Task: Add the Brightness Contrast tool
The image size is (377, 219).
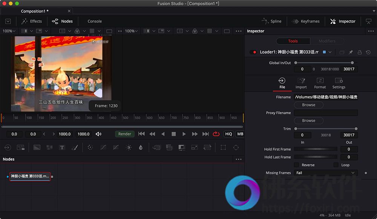Action: pos(129,147)
